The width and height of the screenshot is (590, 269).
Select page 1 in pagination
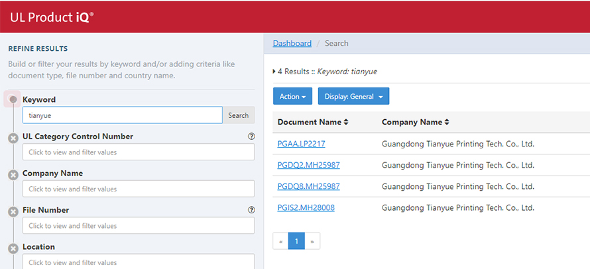tap(296, 241)
